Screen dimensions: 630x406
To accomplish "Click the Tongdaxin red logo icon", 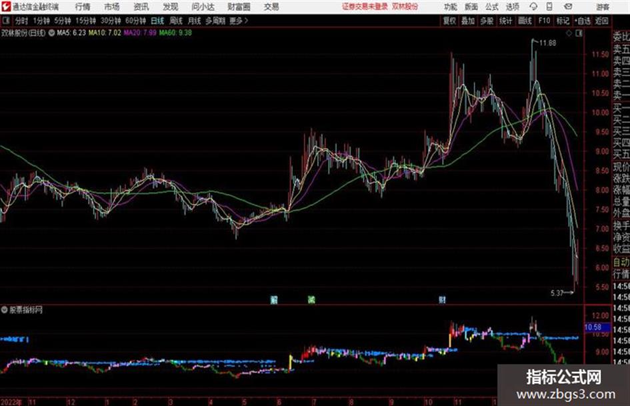I will tap(5, 7).
